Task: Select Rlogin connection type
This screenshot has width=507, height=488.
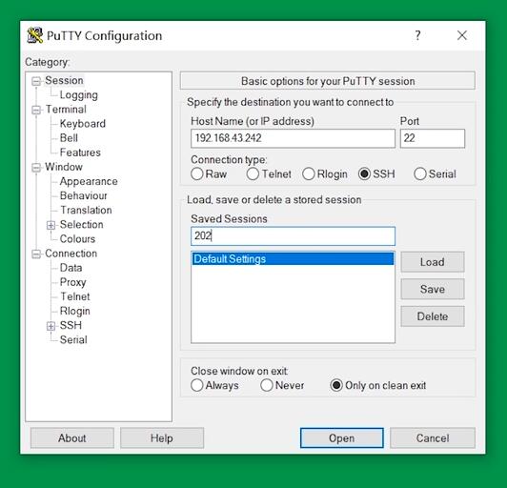Action: tap(309, 173)
